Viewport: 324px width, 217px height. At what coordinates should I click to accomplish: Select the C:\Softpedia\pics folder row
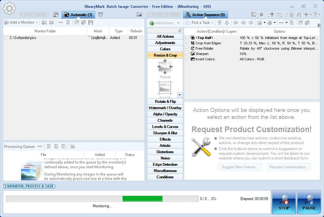click(x=74, y=38)
